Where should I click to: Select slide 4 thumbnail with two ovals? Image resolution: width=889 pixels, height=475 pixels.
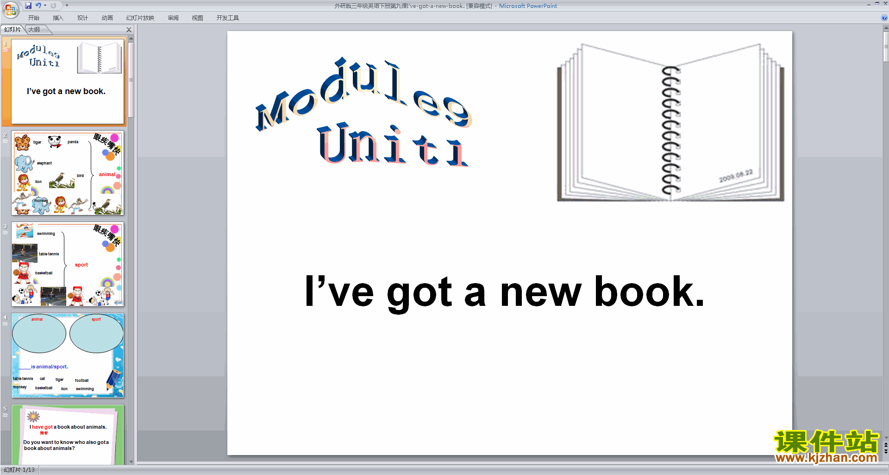pyautogui.click(x=68, y=355)
